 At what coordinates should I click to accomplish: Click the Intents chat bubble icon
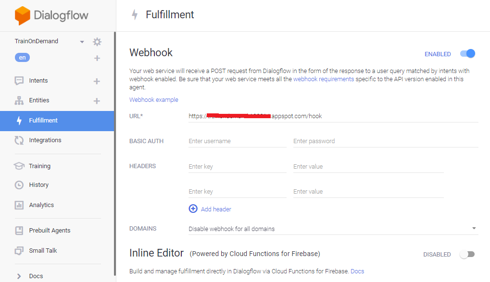pyautogui.click(x=19, y=81)
